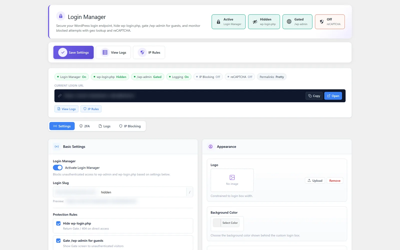Click the CURRENT LOGIN URL label

pos(69,85)
